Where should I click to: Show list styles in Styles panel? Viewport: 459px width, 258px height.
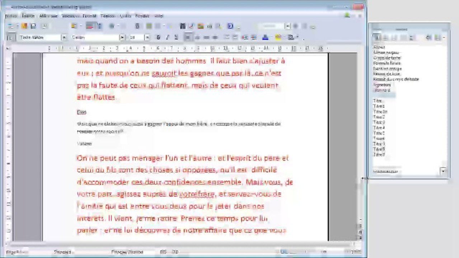[412, 37]
